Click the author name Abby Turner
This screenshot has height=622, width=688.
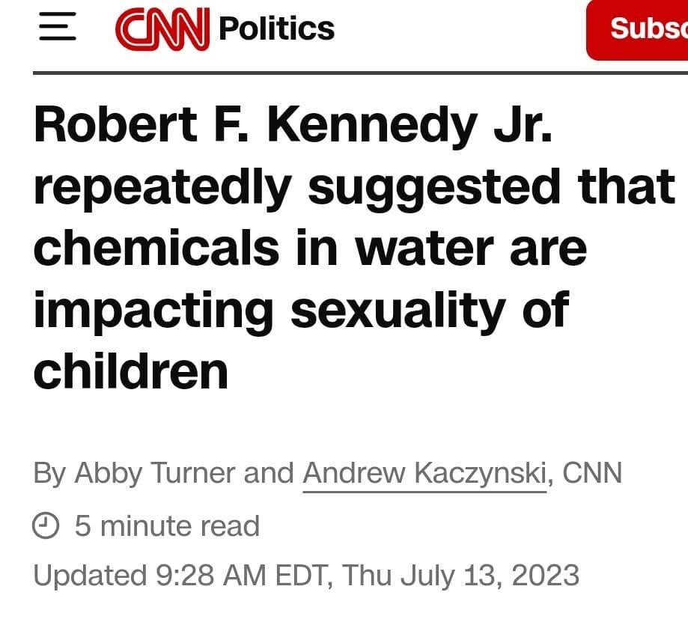(x=156, y=474)
